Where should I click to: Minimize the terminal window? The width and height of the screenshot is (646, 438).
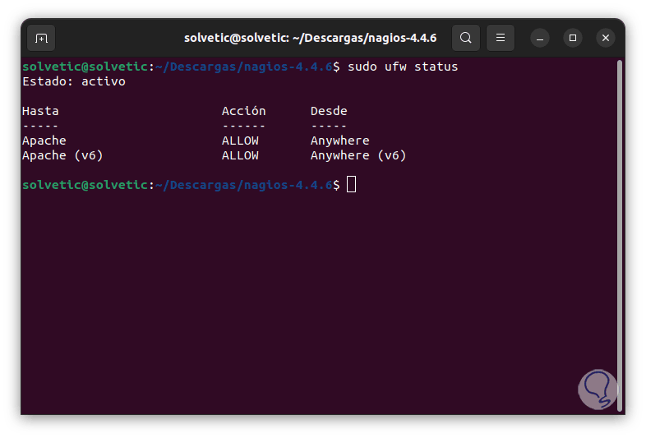click(540, 38)
